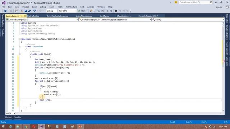Collapse the namespace block at line 7
This screenshot has height=129, width=230.
(19, 39)
